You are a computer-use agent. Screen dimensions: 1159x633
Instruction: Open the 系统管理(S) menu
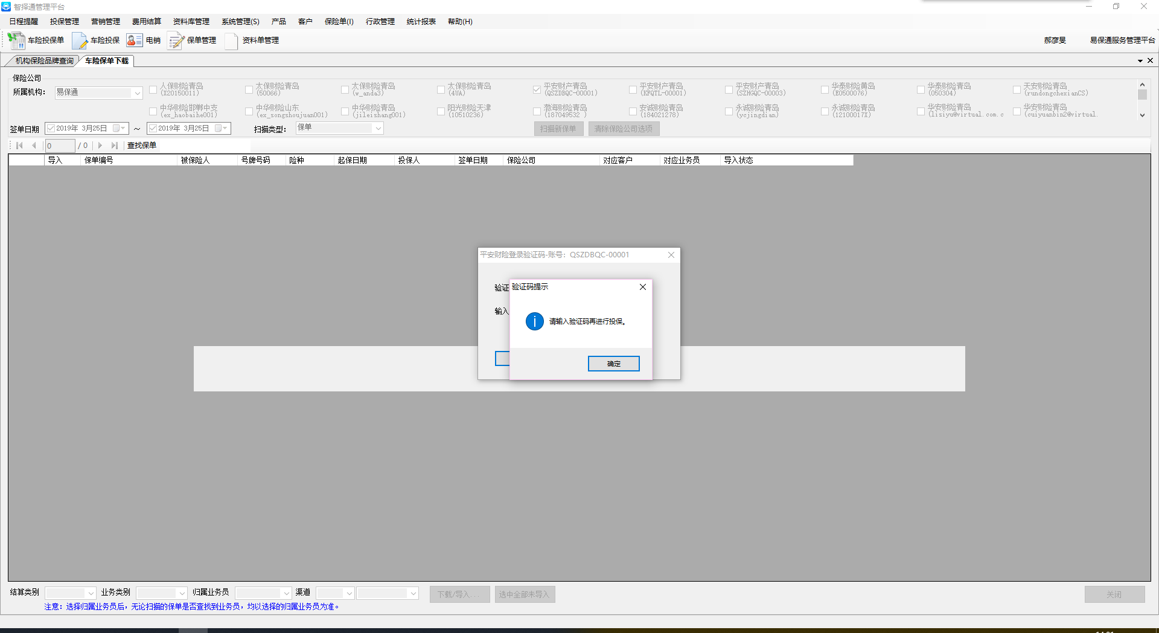pyautogui.click(x=240, y=22)
